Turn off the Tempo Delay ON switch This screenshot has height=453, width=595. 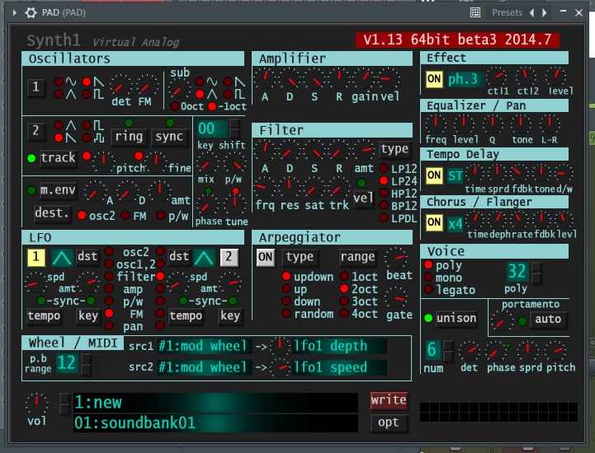[434, 175]
